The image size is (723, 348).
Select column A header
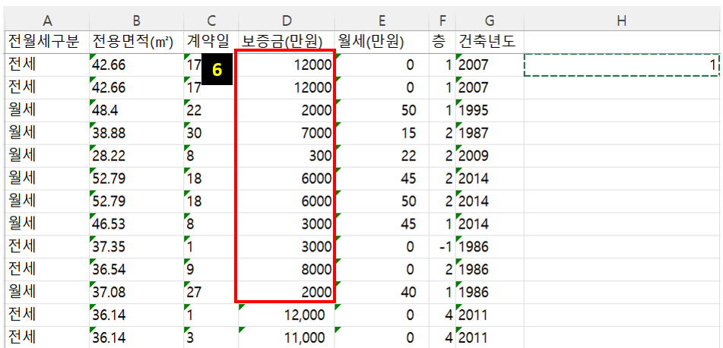46,20
